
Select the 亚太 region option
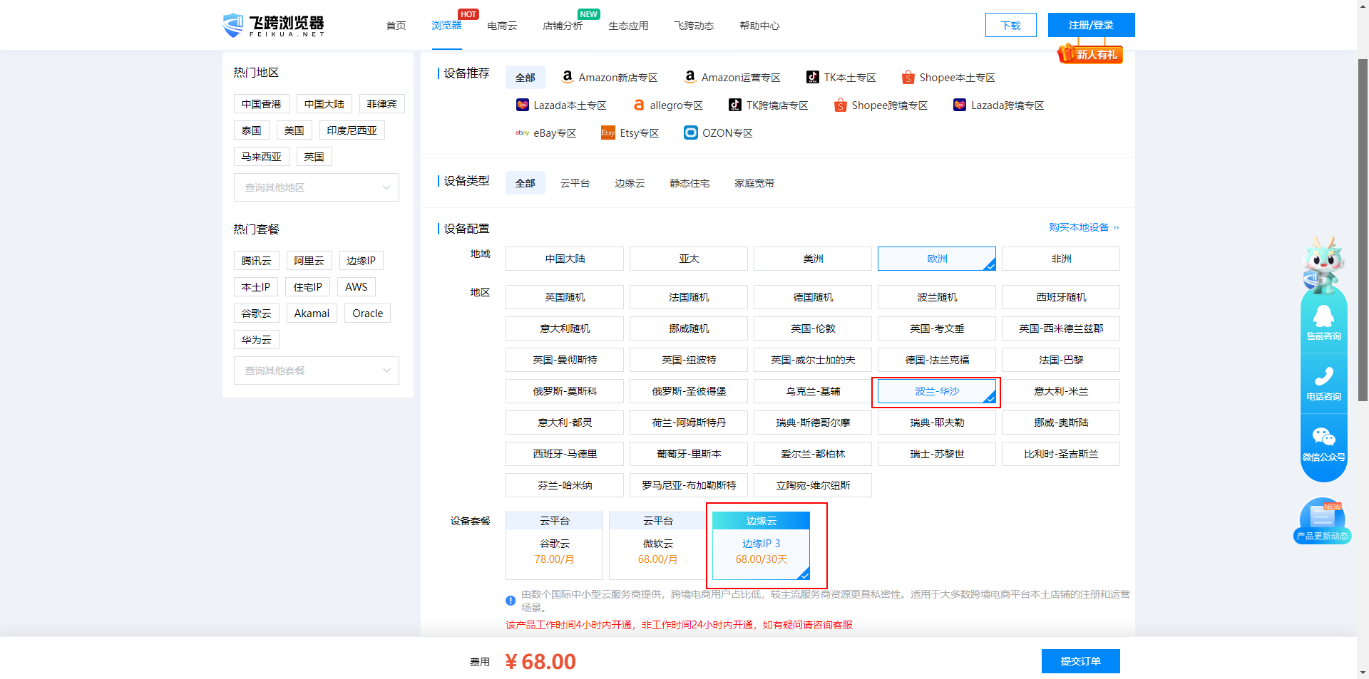point(688,259)
